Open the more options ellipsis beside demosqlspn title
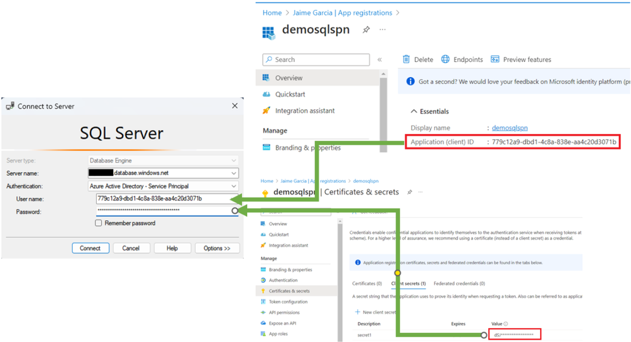This screenshot has height=342, width=631. click(x=383, y=29)
